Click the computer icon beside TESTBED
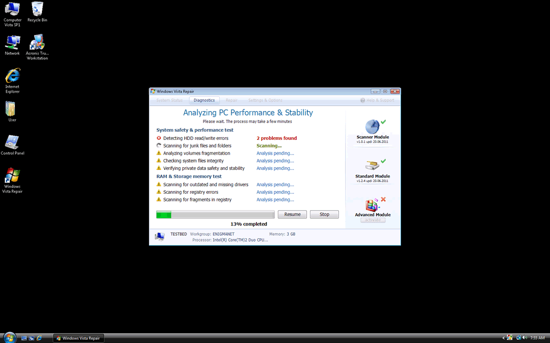The image size is (550, 343). [x=159, y=237]
